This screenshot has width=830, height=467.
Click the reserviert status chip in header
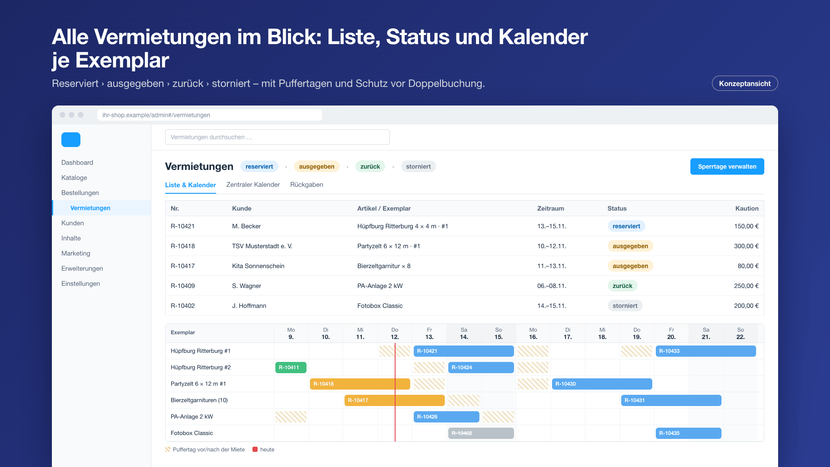pyautogui.click(x=259, y=166)
